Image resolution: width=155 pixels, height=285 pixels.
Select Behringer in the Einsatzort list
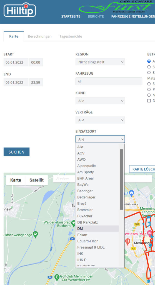pyautogui.click(x=97, y=191)
